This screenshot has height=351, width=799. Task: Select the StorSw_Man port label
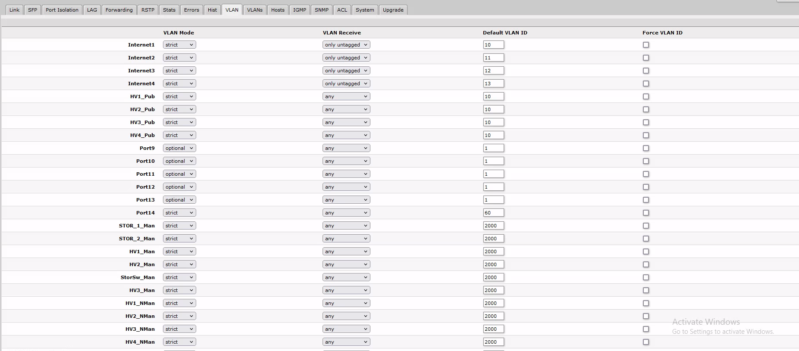pyautogui.click(x=138, y=277)
